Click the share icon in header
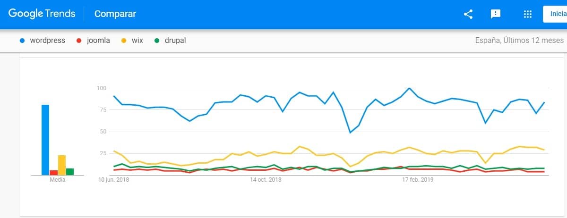 [x=468, y=14]
